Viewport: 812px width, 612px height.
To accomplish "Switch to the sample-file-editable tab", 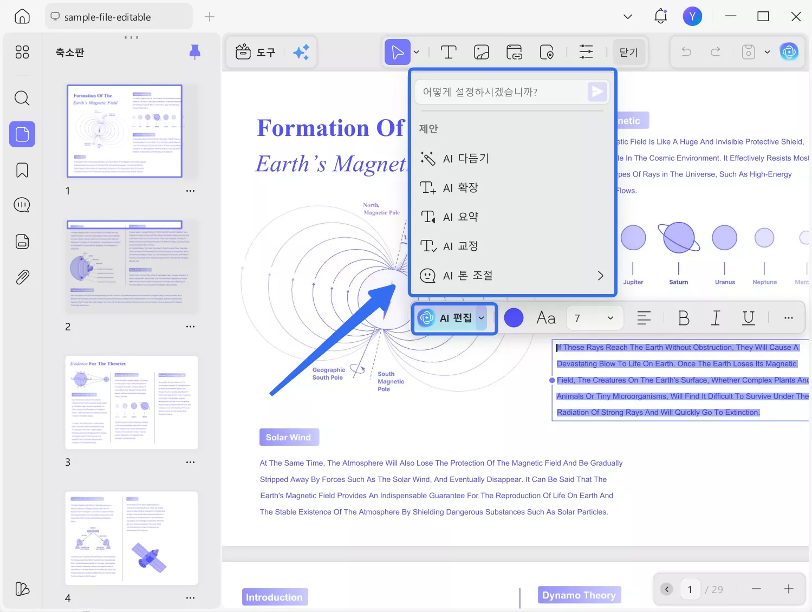I will pos(119,17).
